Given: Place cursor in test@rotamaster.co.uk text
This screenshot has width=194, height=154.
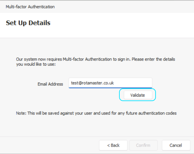Looking at the screenshot, I should tap(92, 83).
